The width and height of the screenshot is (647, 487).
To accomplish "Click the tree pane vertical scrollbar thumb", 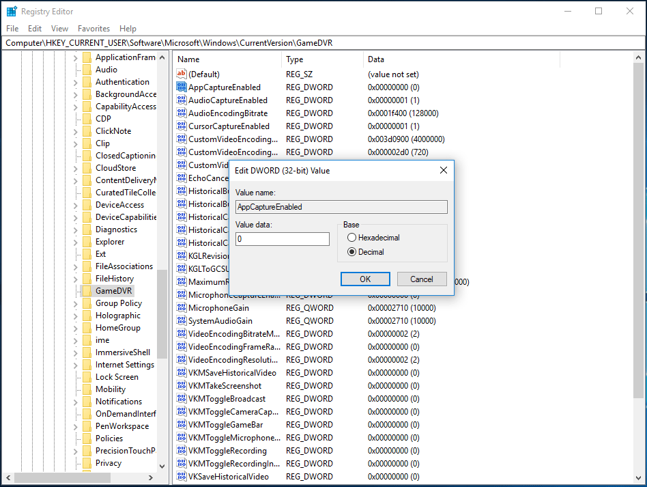I will tap(162, 314).
